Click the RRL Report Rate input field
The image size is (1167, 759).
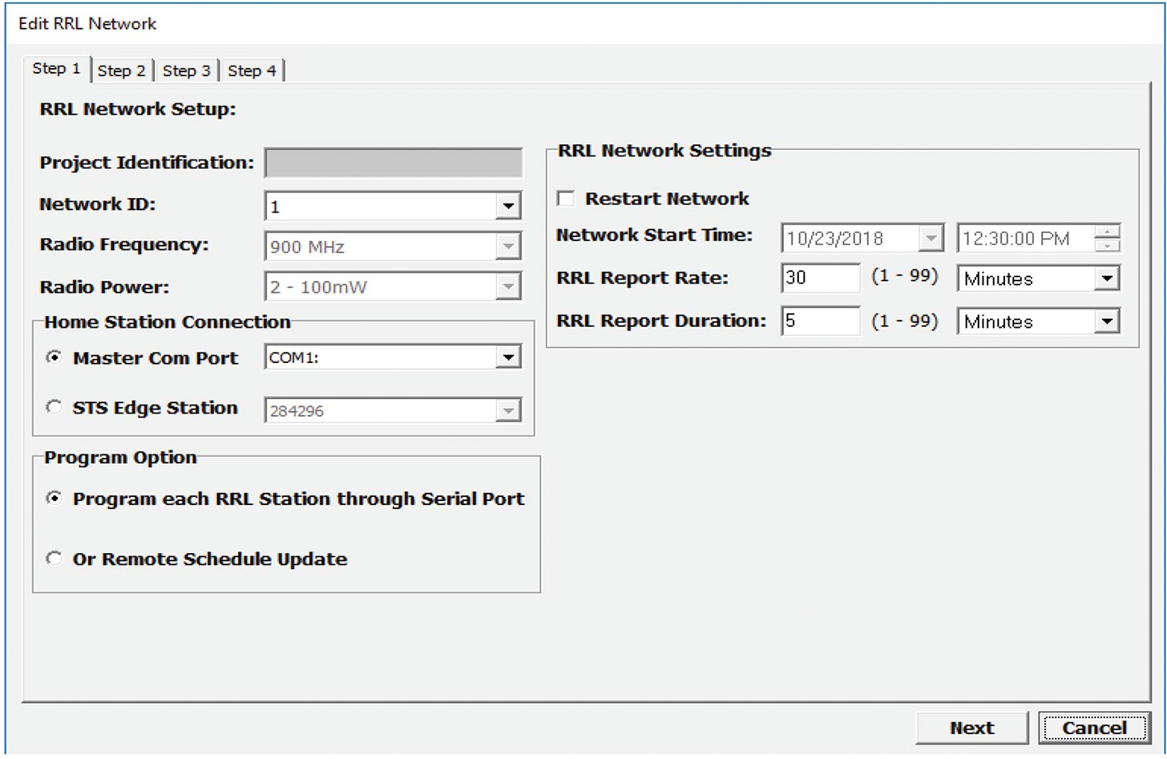coord(820,278)
